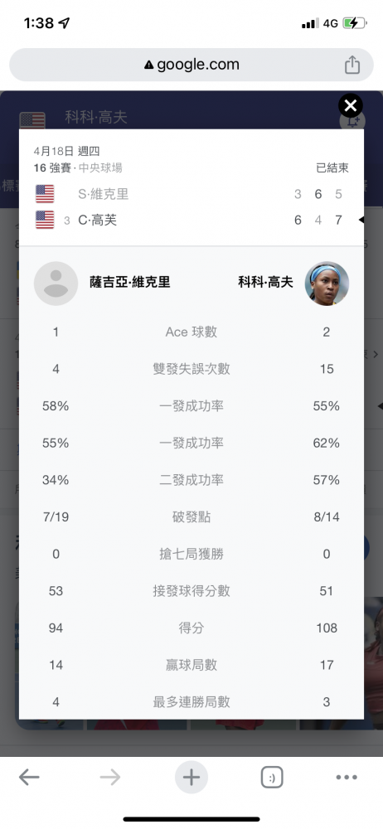Tap the forward arrow in bottom bar

coord(110,778)
